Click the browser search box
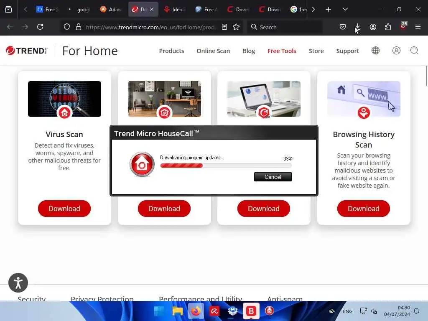Viewport: 428px width, 321px height. (x=284, y=27)
